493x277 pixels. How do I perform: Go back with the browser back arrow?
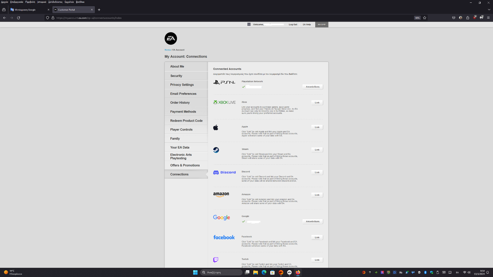click(x=5, y=18)
